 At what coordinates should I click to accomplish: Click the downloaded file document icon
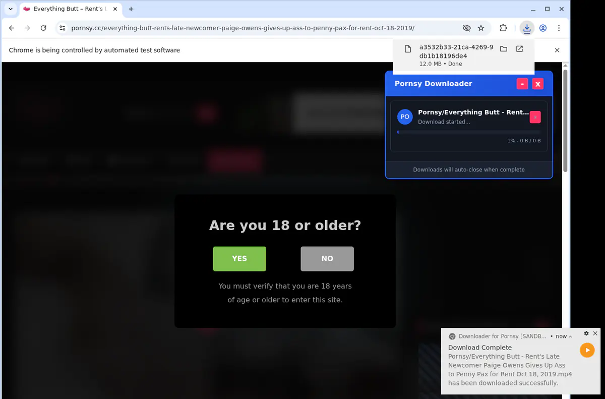tap(408, 49)
